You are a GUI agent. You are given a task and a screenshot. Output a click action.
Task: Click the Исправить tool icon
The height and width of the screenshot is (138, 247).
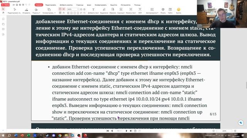(x=27, y=10)
